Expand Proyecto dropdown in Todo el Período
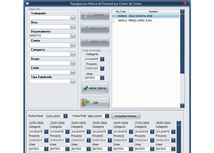 pos(102,69)
